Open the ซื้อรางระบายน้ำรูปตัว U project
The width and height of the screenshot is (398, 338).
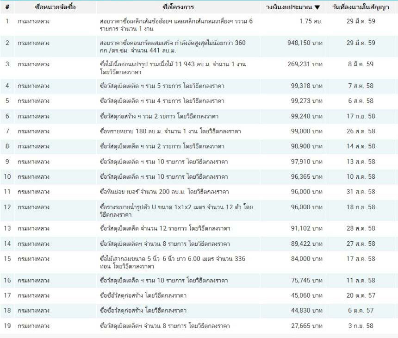point(176,211)
